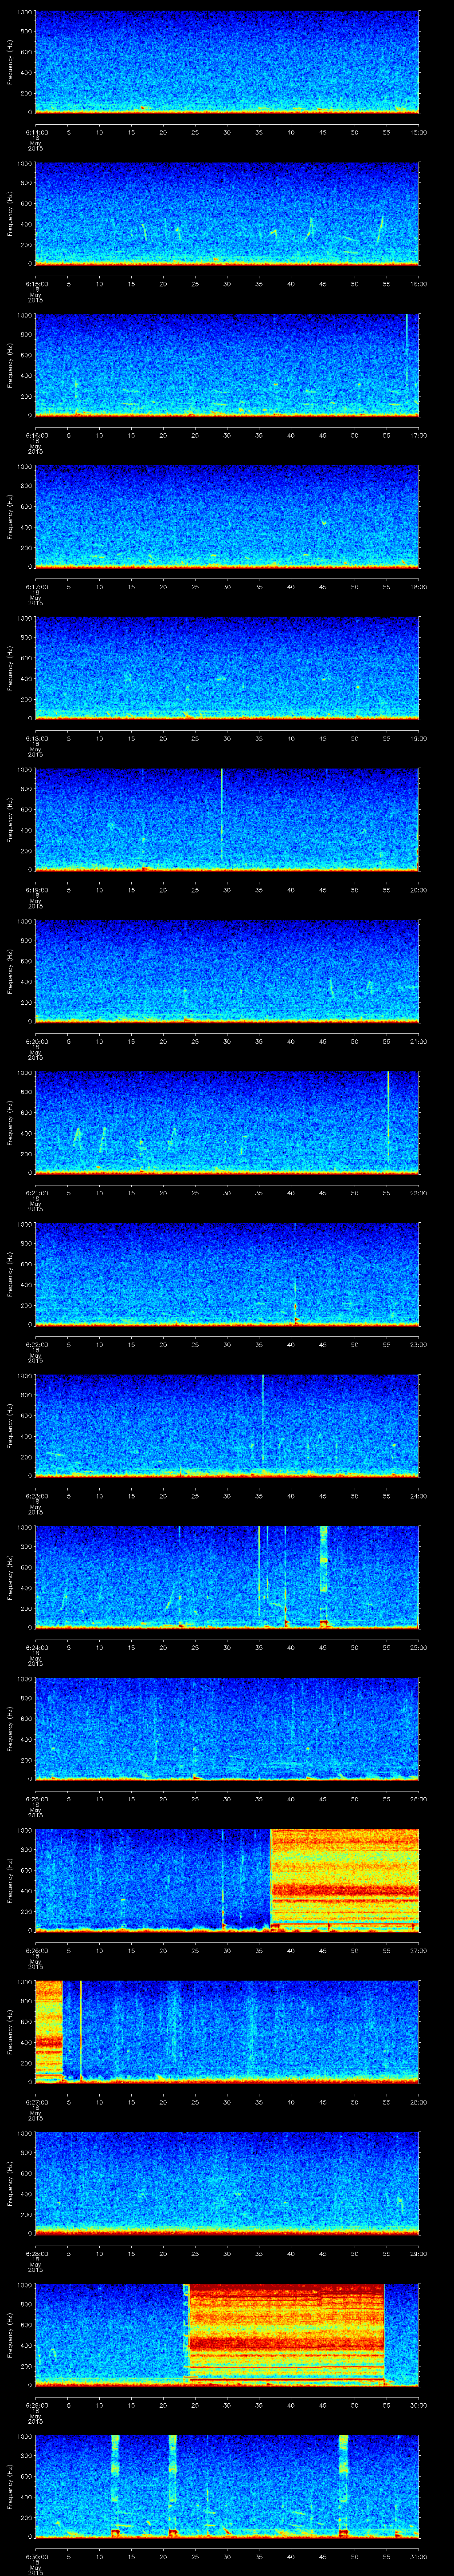Click the 19:00 end time label

[419, 738]
